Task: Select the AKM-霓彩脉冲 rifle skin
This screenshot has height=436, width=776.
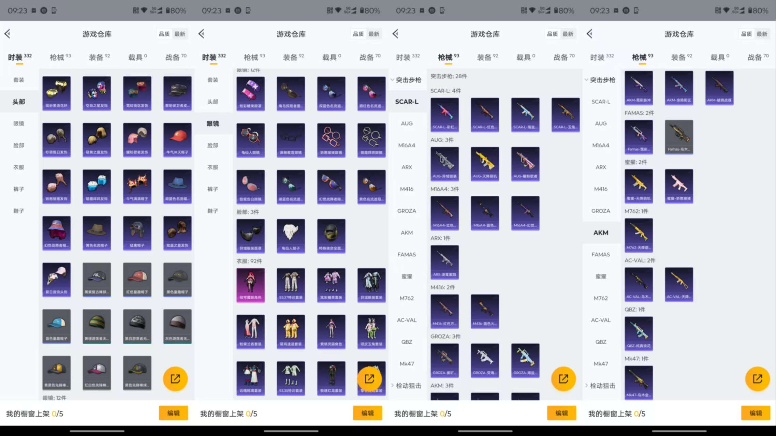Action: (639, 88)
